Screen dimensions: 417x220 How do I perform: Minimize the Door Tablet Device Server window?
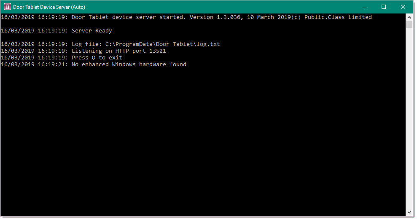[x=365, y=7]
